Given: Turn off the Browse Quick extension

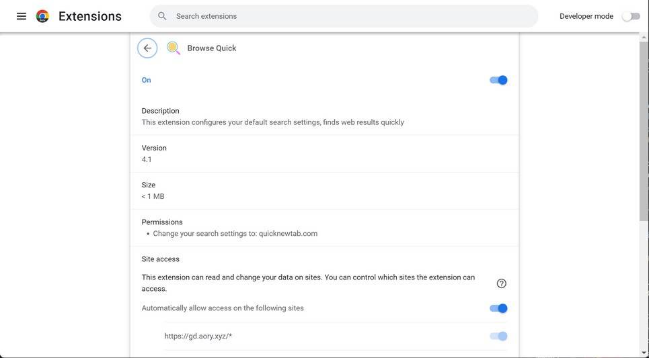Looking at the screenshot, I should 498,80.
